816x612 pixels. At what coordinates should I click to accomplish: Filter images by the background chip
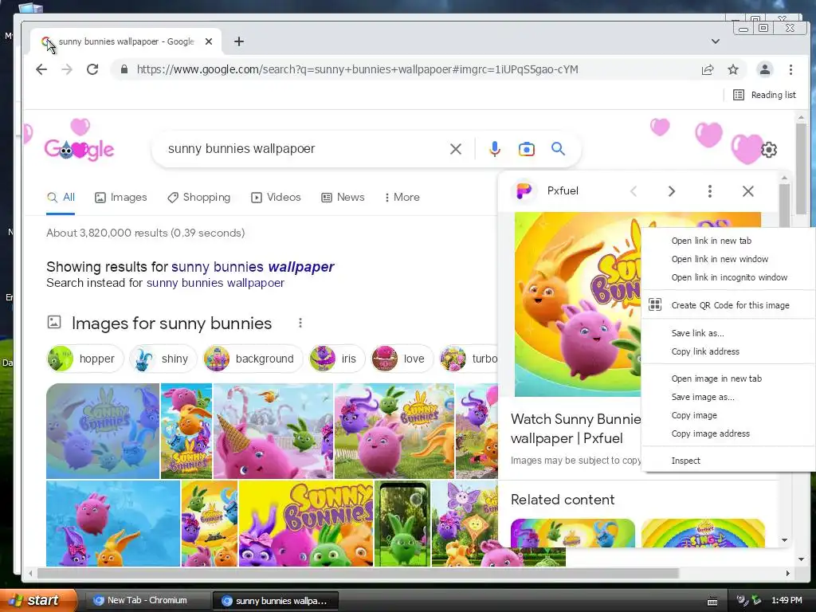pos(253,359)
